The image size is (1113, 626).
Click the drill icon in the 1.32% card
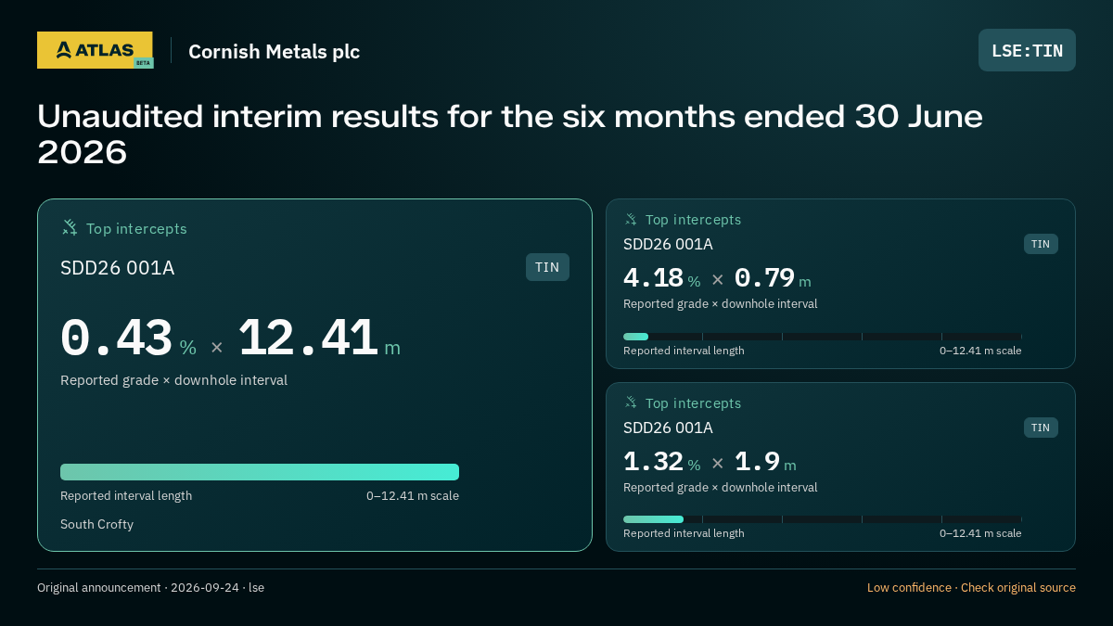[631, 402]
